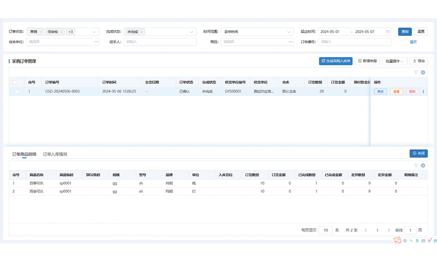Open the 批量操作 dropdown menu
The image size is (437, 261).
point(395,61)
